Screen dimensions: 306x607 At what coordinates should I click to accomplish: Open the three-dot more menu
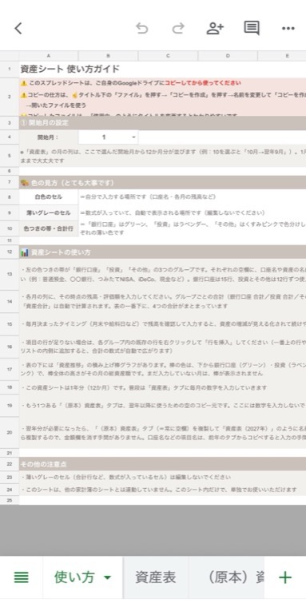tap(288, 28)
